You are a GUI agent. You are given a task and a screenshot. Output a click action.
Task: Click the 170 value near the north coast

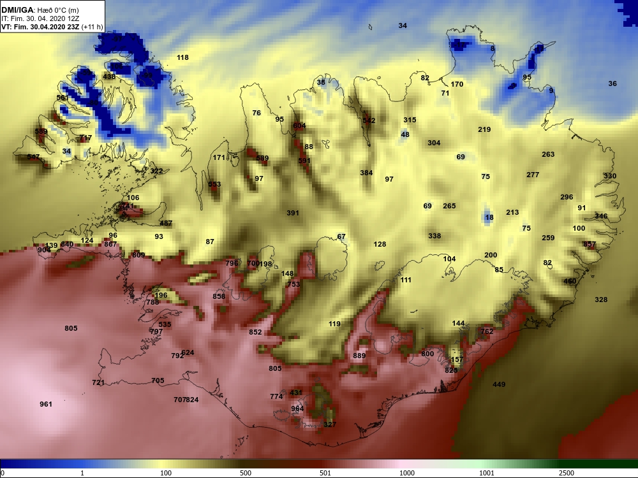tap(457, 84)
